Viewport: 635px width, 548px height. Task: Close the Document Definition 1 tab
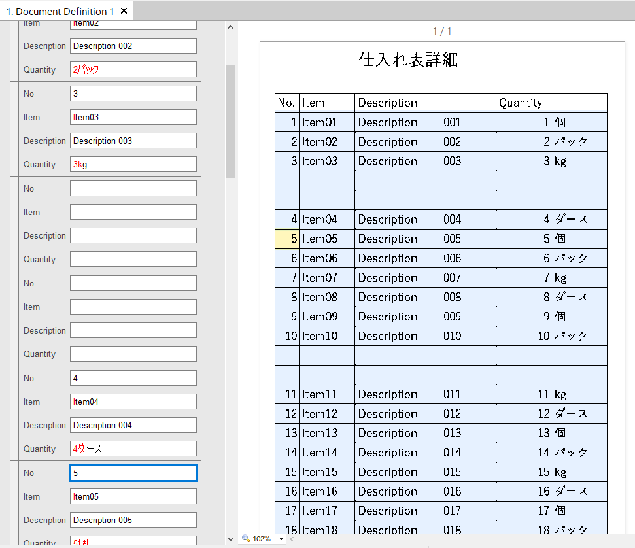coord(124,11)
